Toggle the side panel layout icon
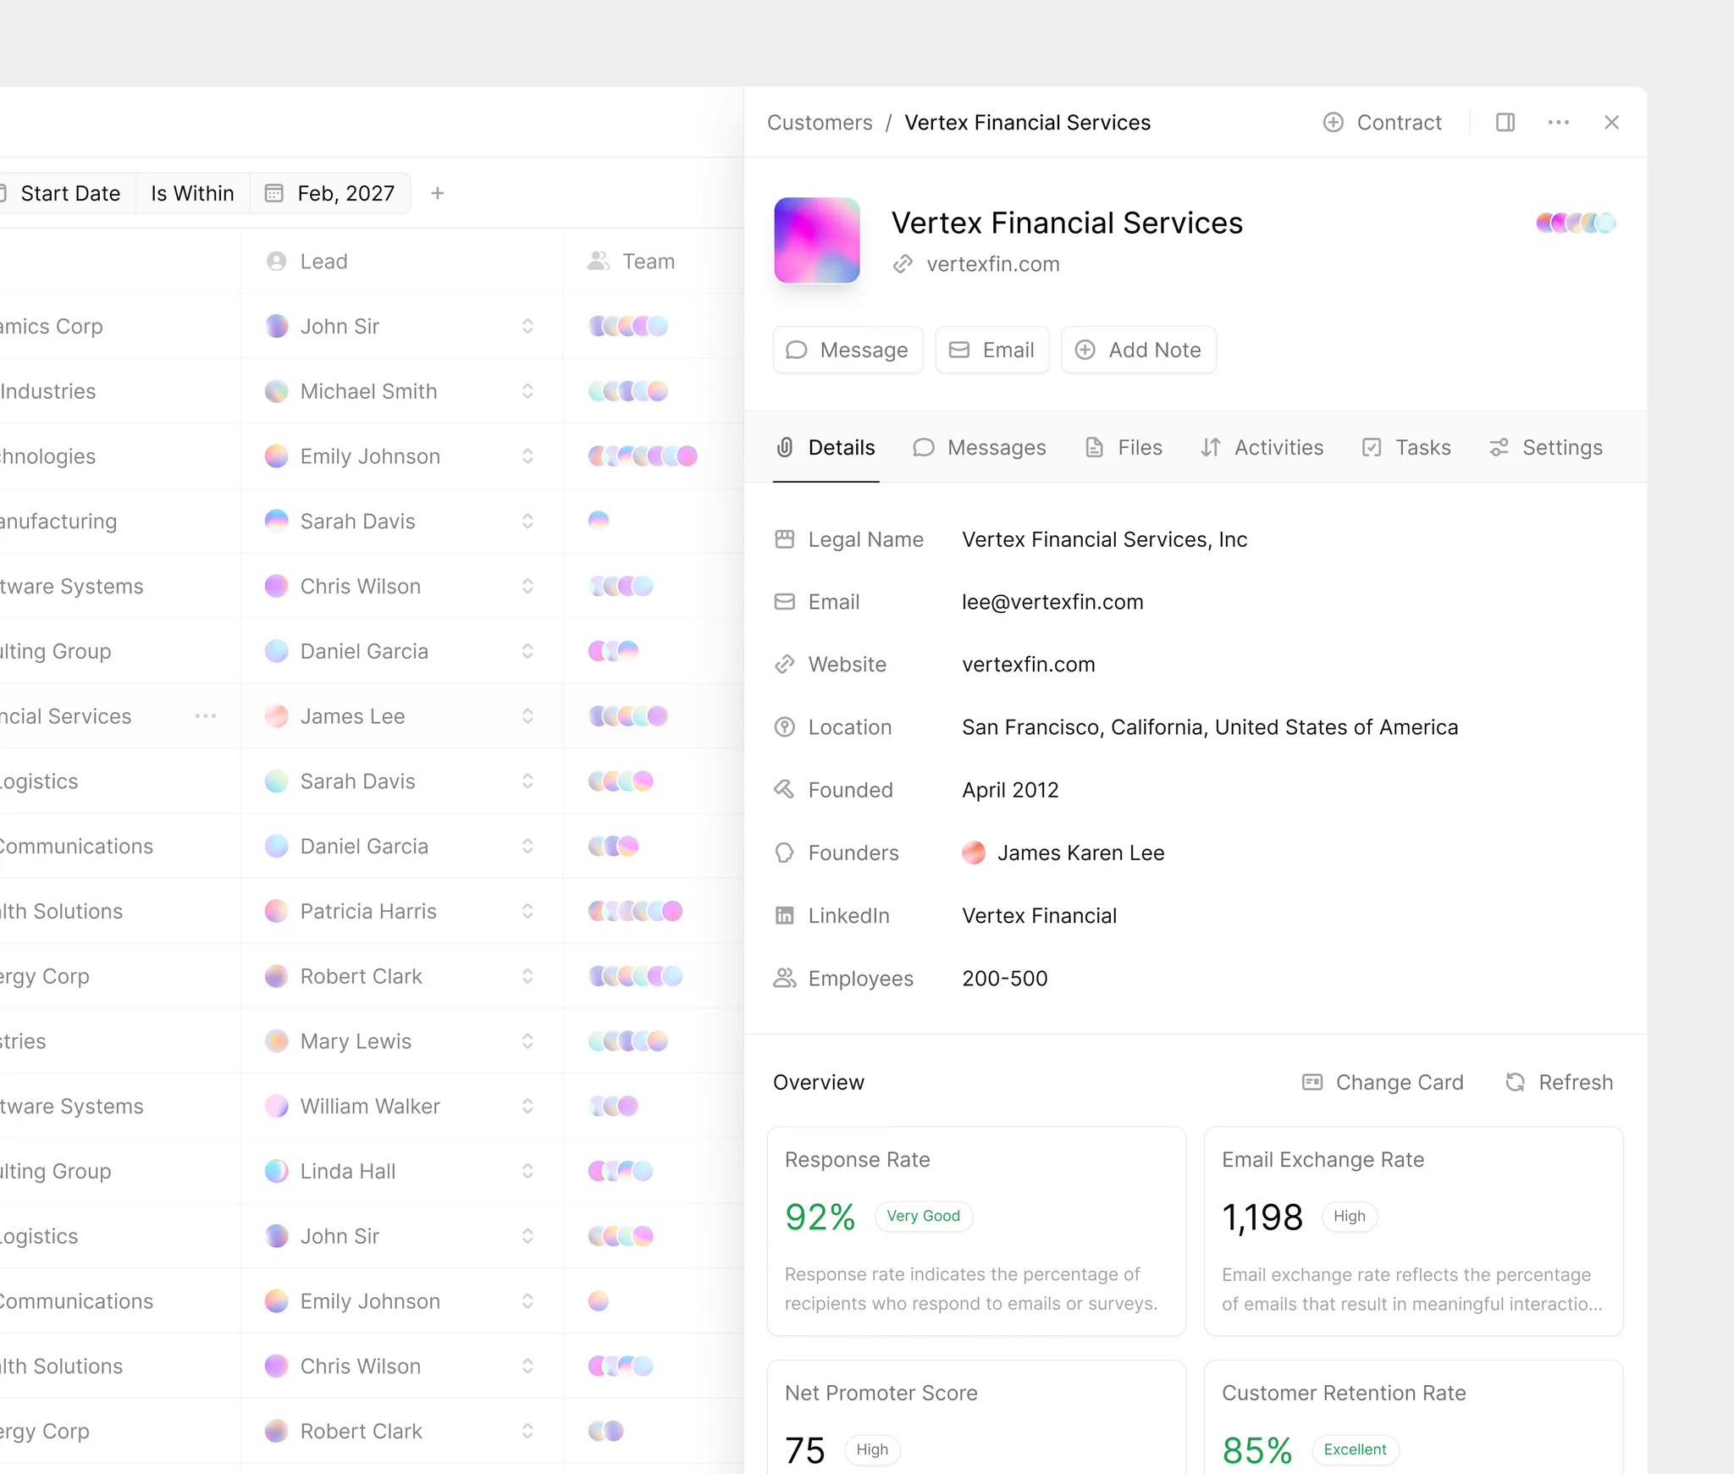 (1505, 123)
